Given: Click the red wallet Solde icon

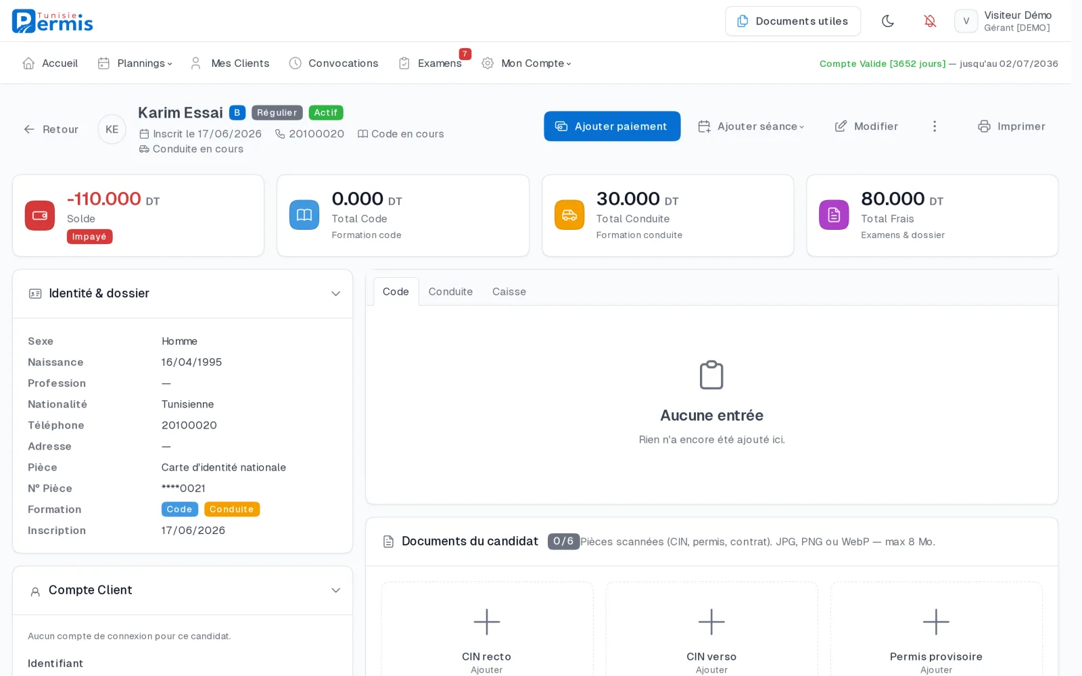Looking at the screenshot, I should (x=40, y=216).
